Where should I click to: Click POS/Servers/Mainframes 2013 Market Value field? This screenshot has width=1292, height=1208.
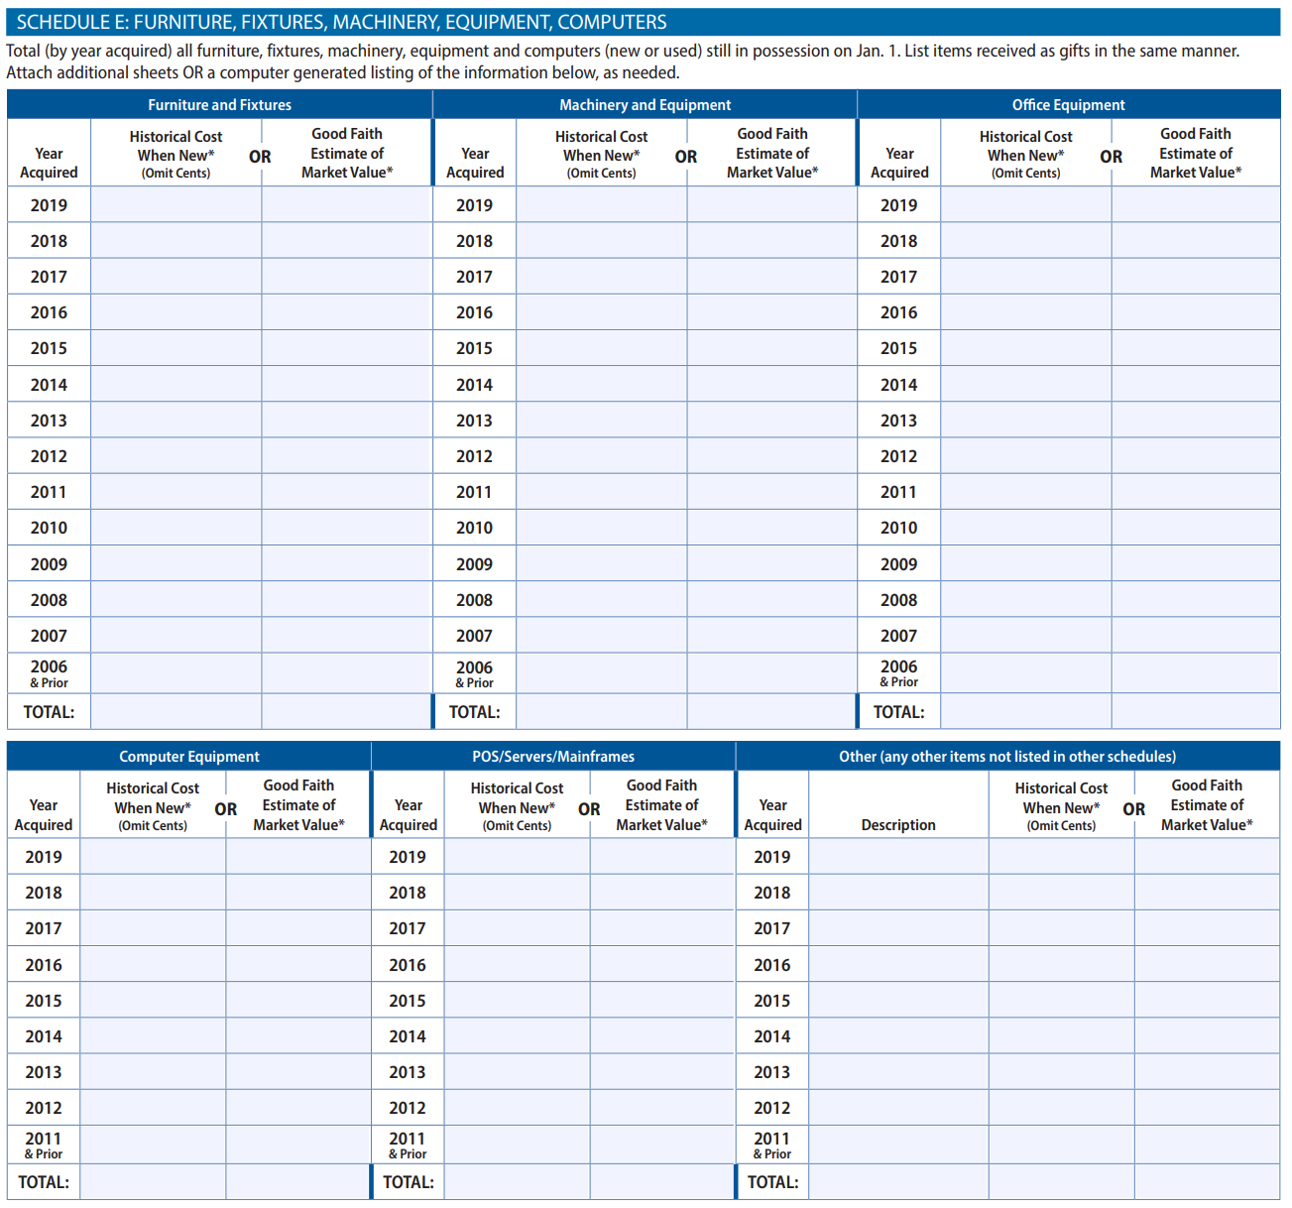tap(661, 1072)
